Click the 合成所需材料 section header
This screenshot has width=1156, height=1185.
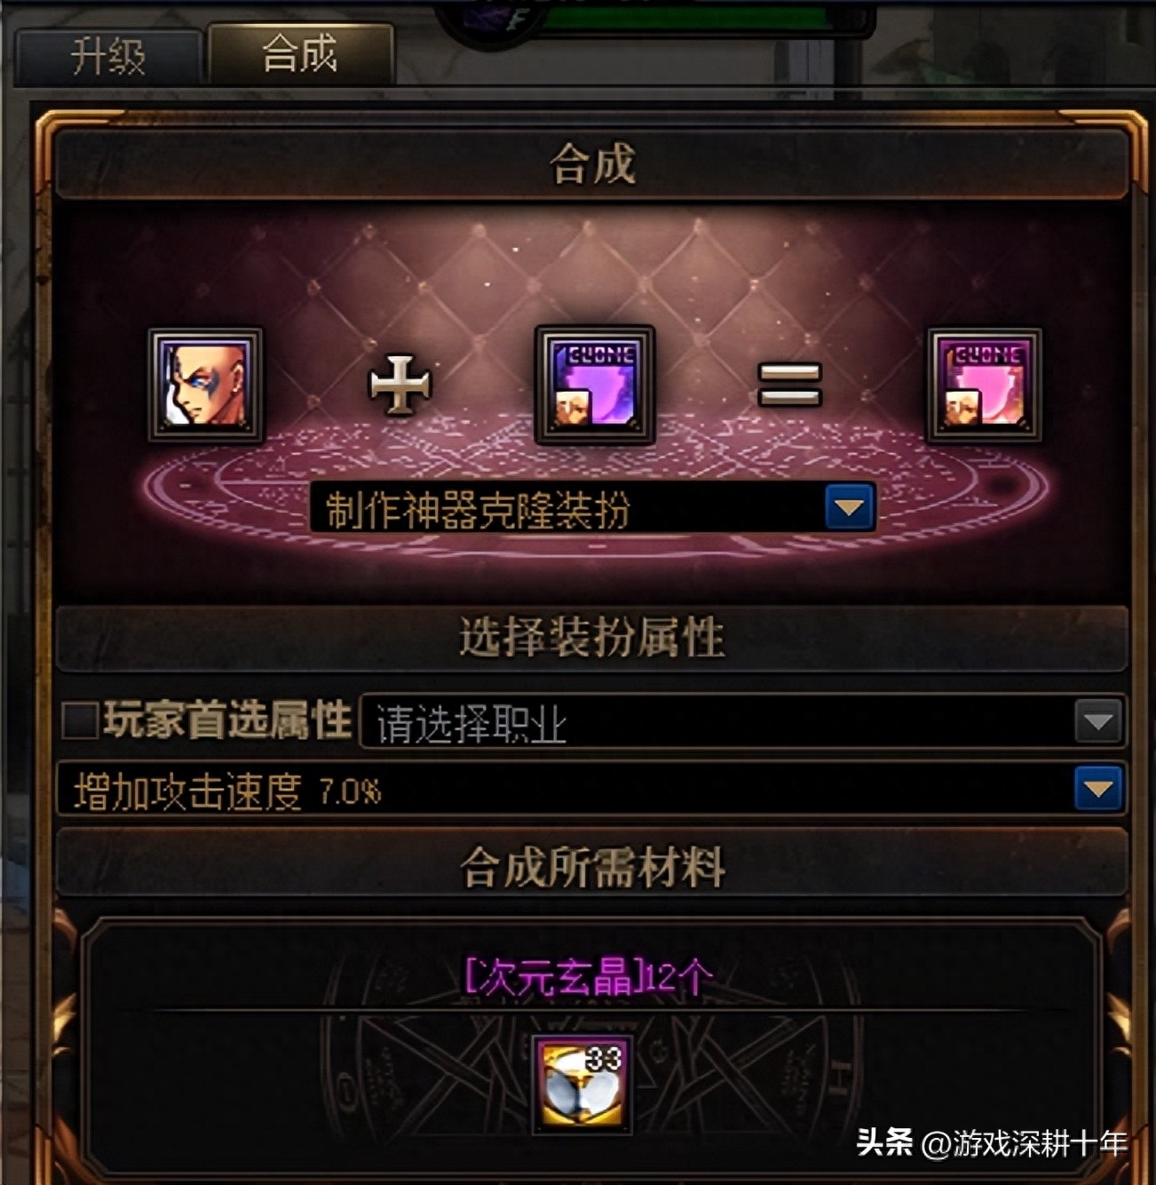[592, 866]
